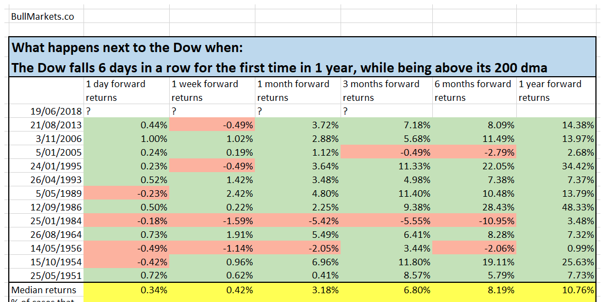Click the '1 day forward returns' header
Screen dimensions: 602x302
(x=116, y=90)
